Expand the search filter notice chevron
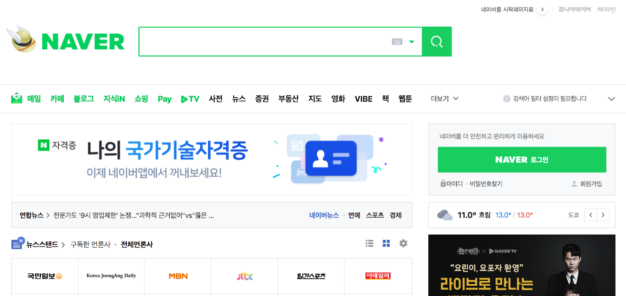This screenshot has width=626, height=296. [x=612, y=99]
